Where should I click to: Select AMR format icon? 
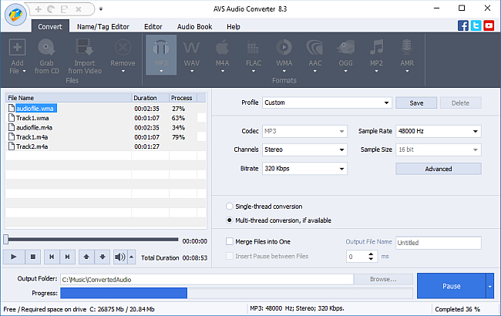407,48
